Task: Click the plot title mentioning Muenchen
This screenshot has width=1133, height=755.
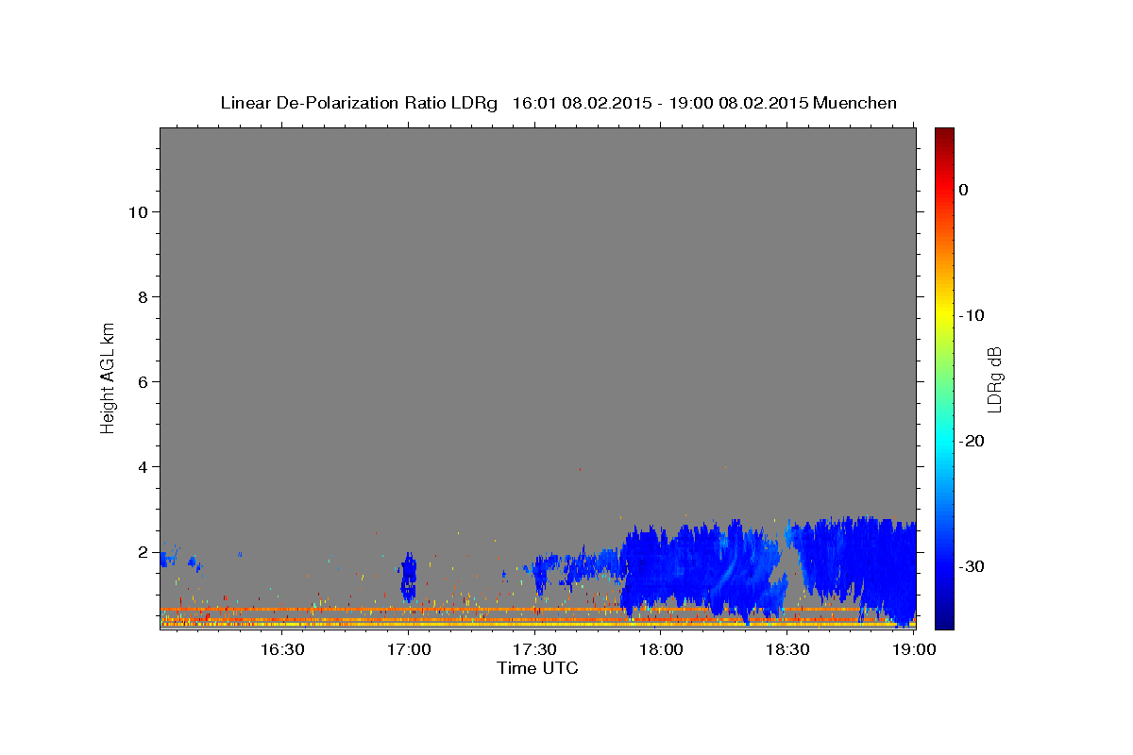Action: coord(558,103)
